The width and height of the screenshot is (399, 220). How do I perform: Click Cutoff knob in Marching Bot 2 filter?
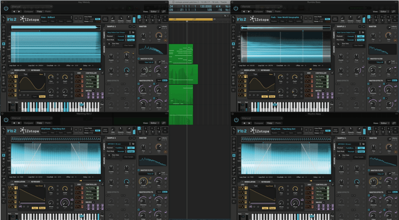[143, 181]
